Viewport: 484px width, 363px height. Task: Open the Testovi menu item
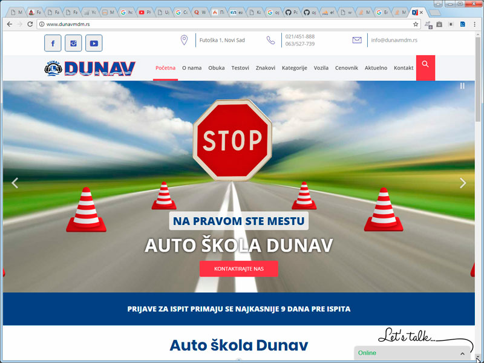240,68
